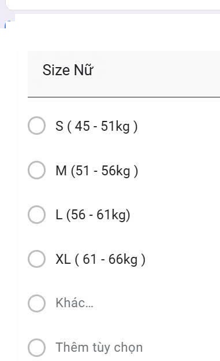The image size is (220, 361).
Task: Click the radio circle beside Thêm tùy chọn
Action: pos(36,348)
